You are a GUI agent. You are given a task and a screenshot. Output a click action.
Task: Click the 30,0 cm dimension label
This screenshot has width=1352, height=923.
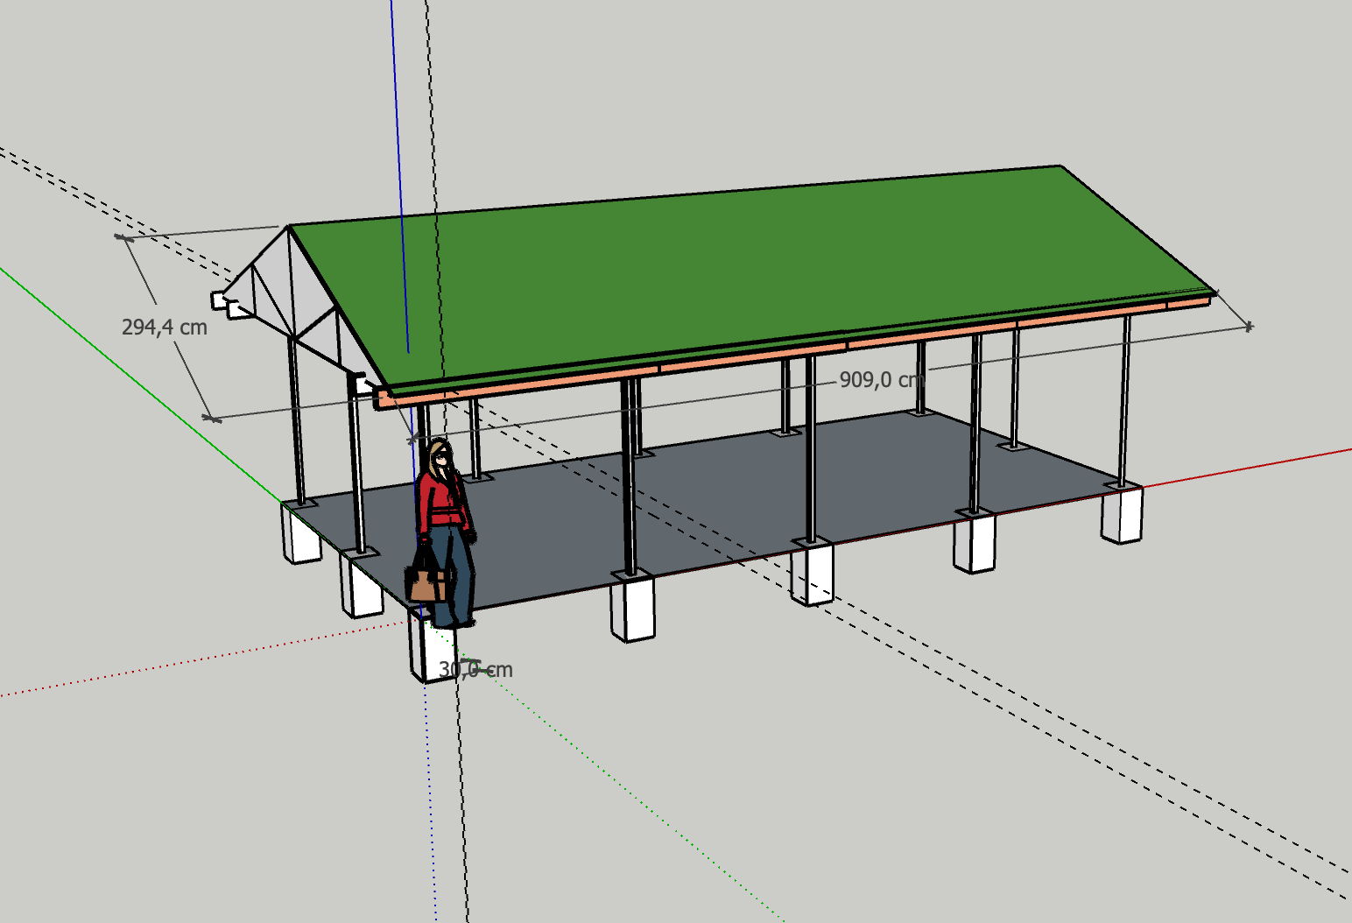click(475, 668)
